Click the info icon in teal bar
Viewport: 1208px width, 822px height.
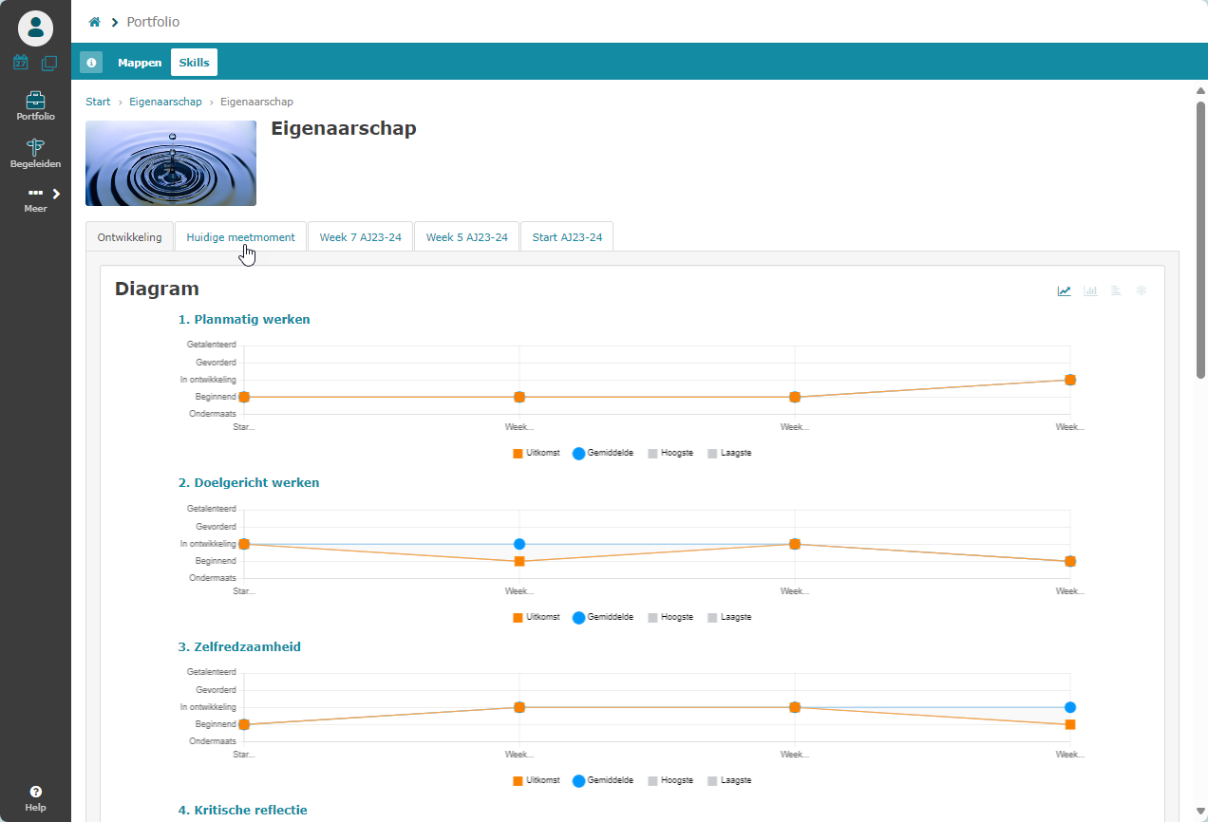click(91, 63)
